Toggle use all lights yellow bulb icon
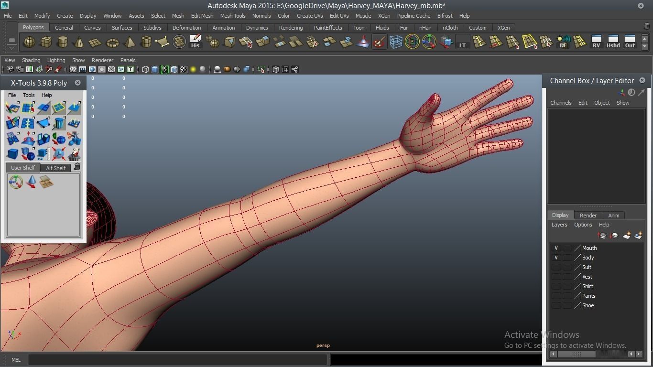 point(193,69)
